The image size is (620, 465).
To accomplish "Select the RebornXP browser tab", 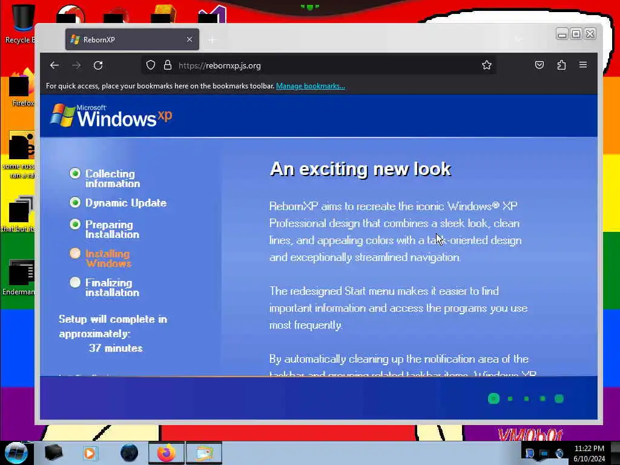I will tap(132, 39).
